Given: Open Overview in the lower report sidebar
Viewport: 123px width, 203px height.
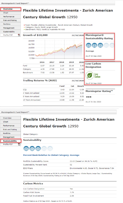Looking at the screenshot, I should (10, 118).
